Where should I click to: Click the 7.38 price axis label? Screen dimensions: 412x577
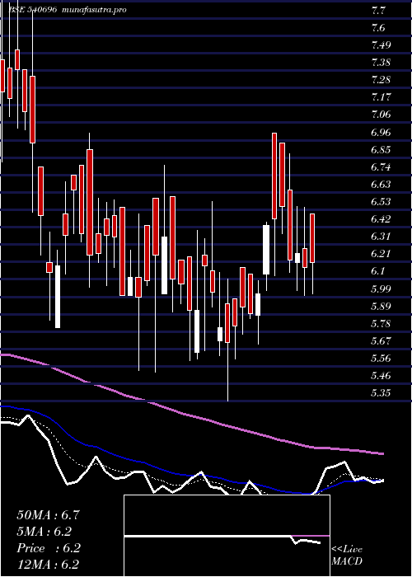pyautogui.click(x=381, y=62)
